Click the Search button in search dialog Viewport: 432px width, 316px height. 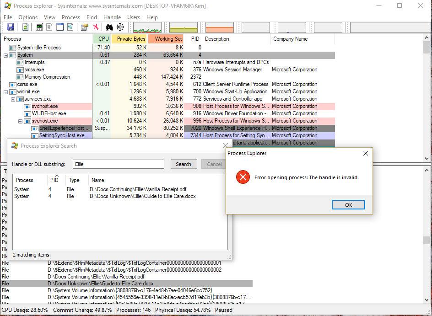coord(184,164)
